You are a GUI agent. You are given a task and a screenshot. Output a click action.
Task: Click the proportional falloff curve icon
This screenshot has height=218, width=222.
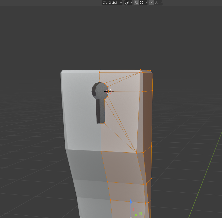click(157, 3)
